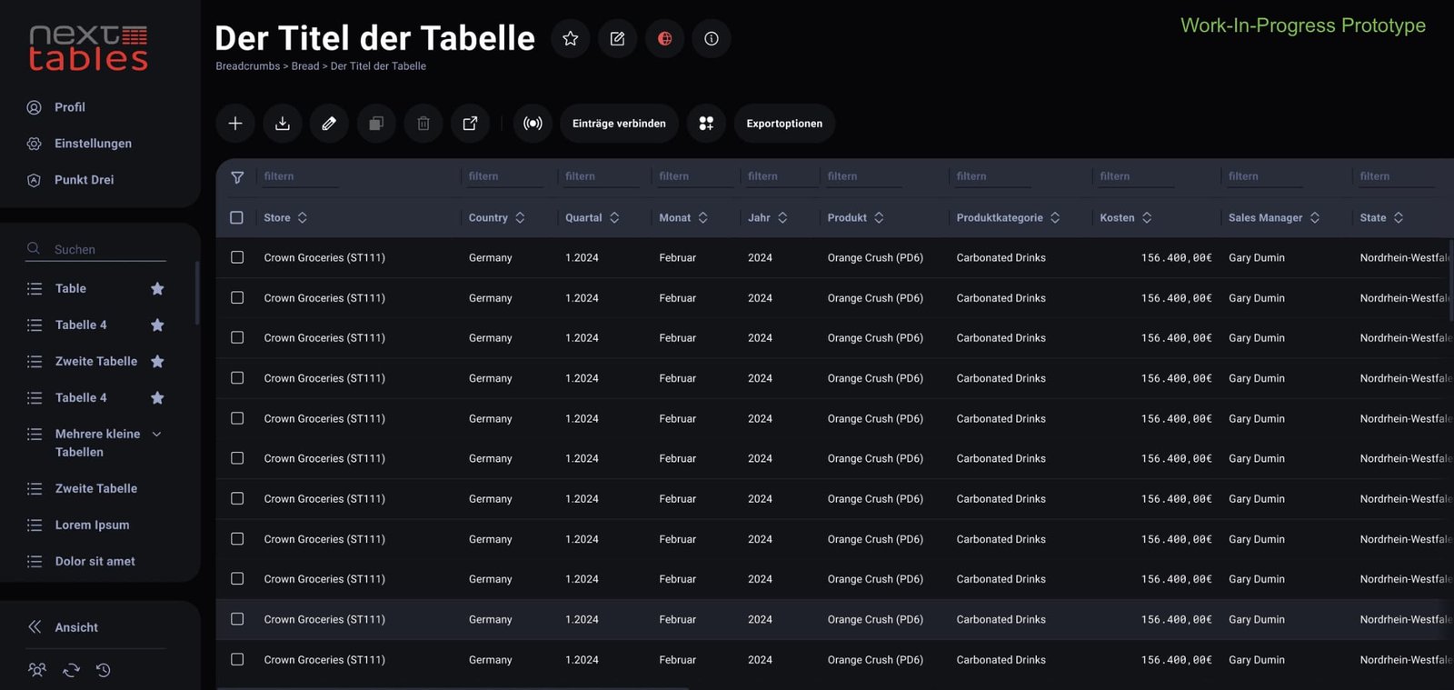Select Lorem Ipsum in the table list
The height and width of the screenshot is (690, 1454).
pyautogui.click(x=92, y=525)
